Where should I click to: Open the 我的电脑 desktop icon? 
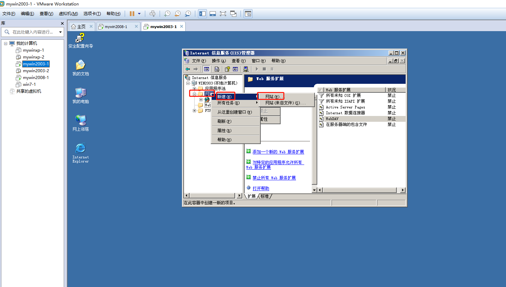[81, 95]
